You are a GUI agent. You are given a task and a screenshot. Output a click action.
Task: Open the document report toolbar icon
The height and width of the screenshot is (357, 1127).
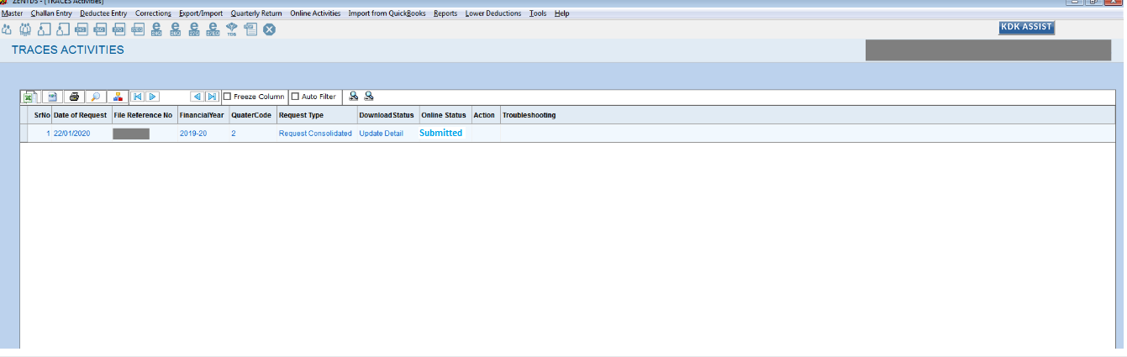(250, 29)
